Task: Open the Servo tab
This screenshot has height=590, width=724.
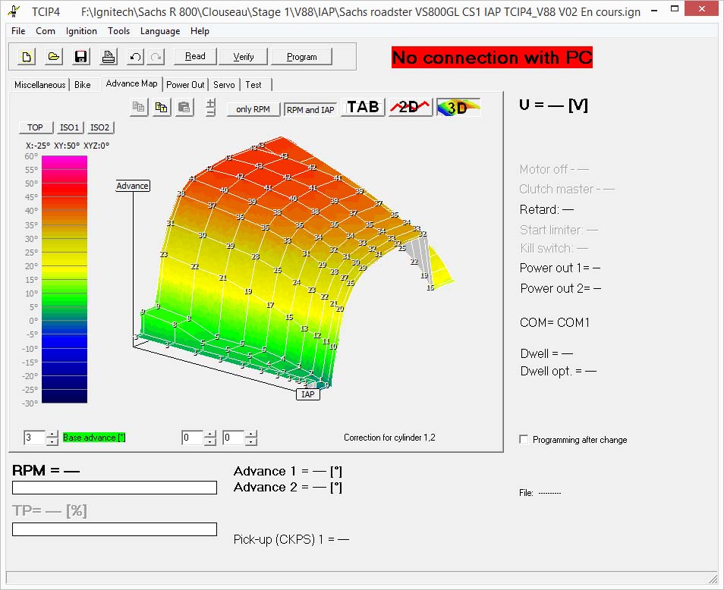Action: pos(224,85)
